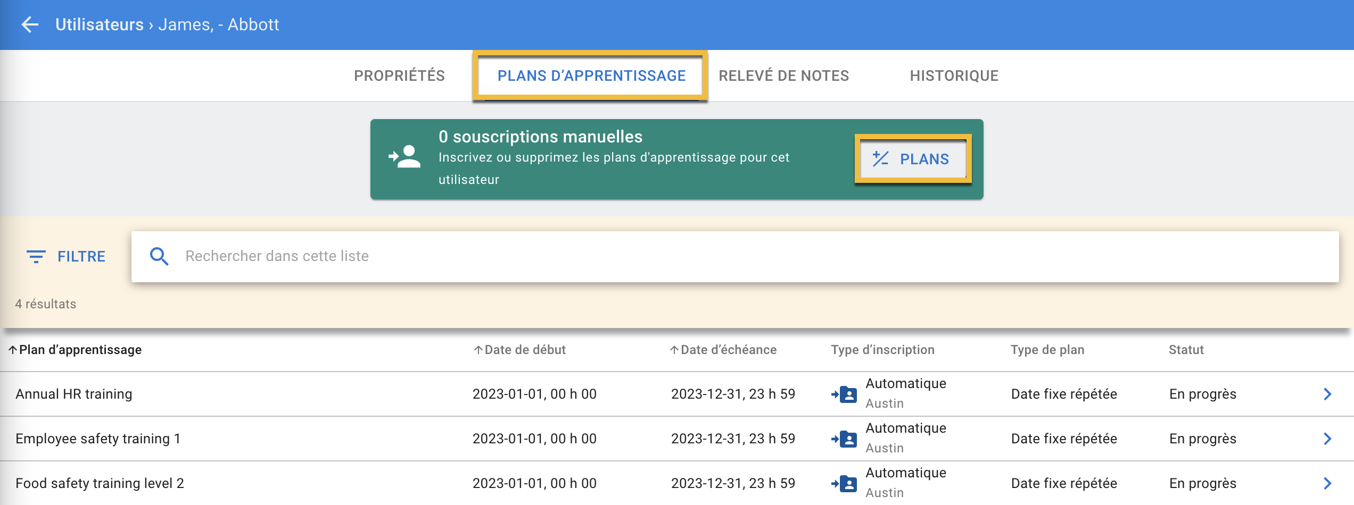This screenshot has width=1354, height=505.
Task: Switch to the Propriétés tab
Action: [399, 75]
